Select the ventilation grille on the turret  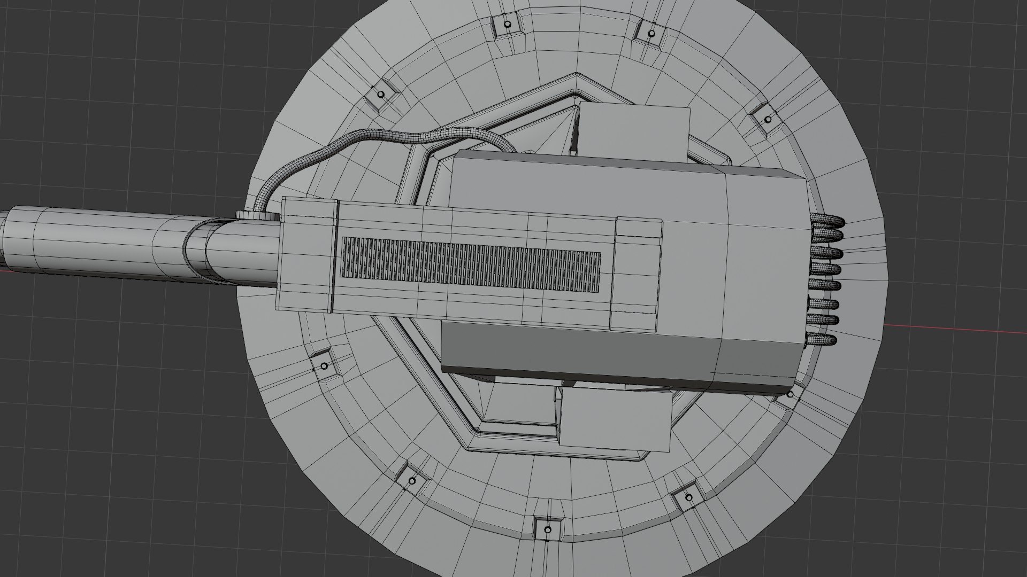[471, 264]
